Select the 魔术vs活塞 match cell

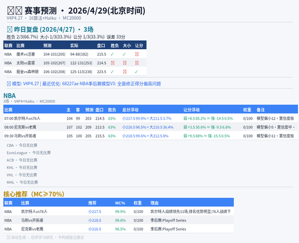pyautogui.click(x=26, y=54)
